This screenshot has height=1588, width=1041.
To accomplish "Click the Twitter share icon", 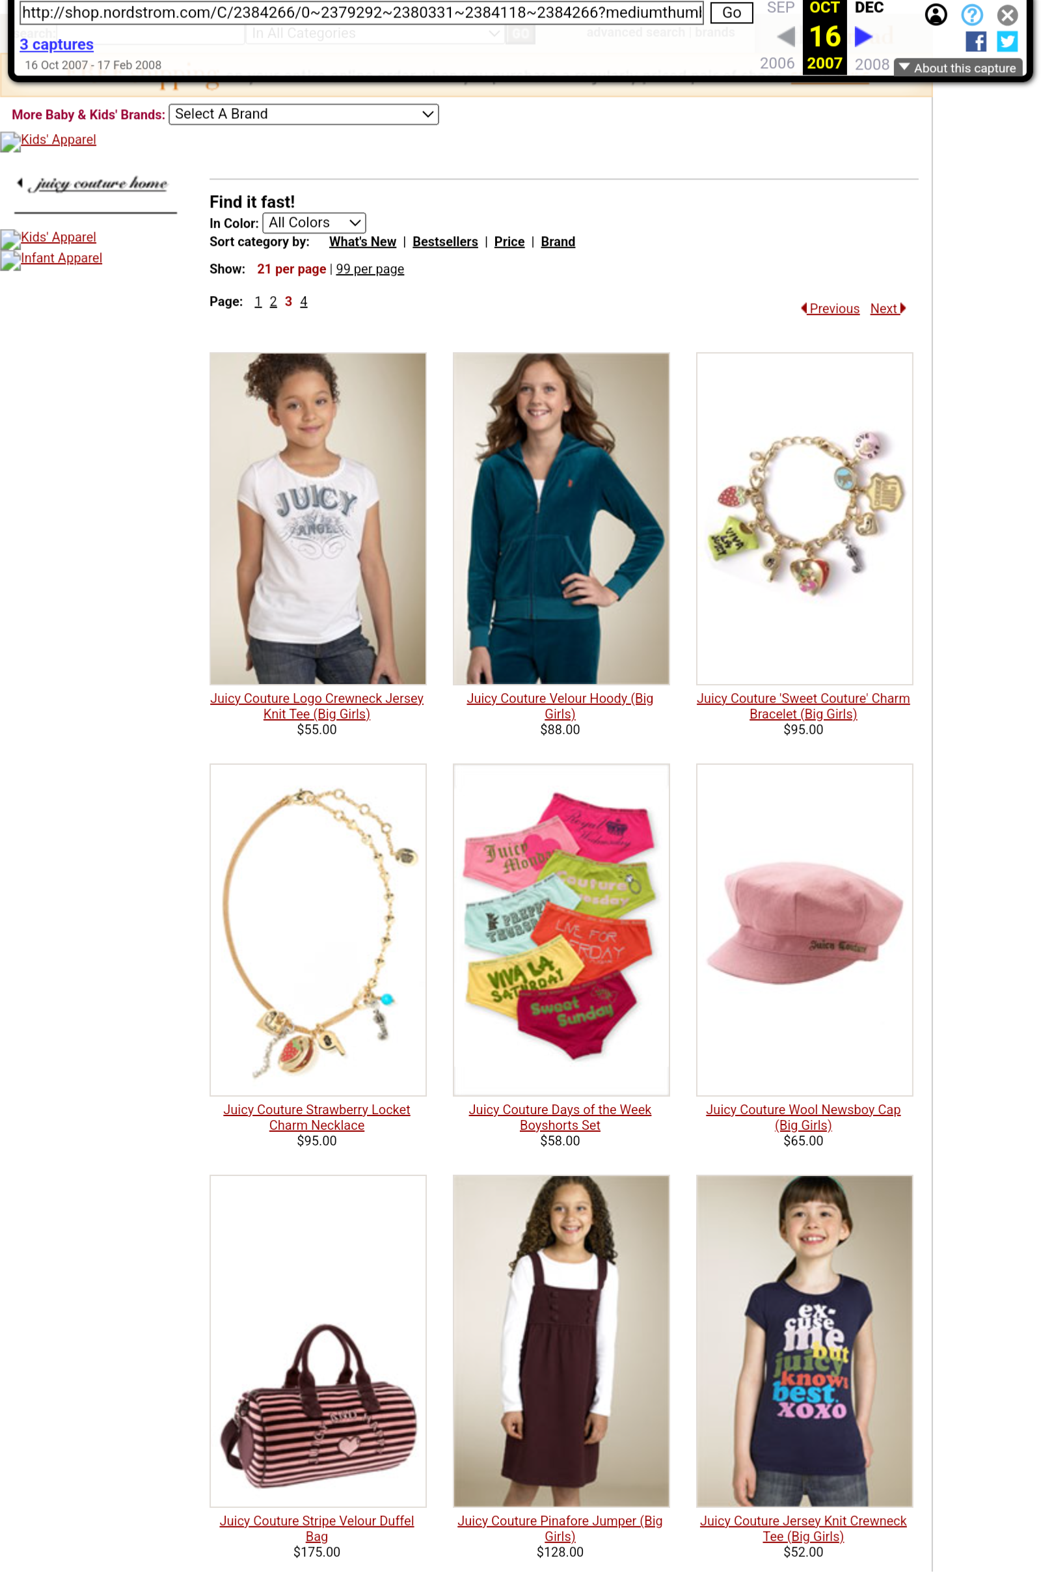I will click(x=1007, y=42).
